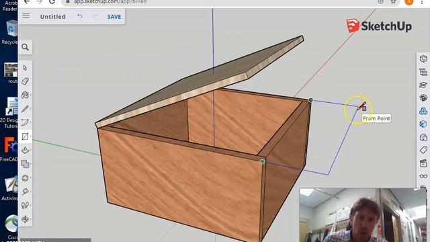430x242 pixels.
Task: Go forward in the browser
Action: click(39, 1)
